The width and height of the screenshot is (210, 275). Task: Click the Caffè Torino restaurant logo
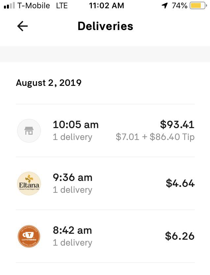point(29,236)
